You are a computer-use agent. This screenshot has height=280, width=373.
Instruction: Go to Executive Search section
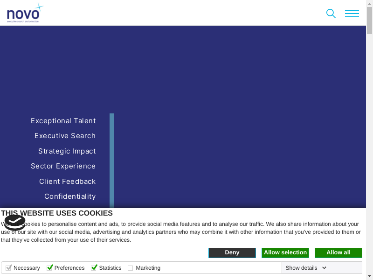(65, 136)
